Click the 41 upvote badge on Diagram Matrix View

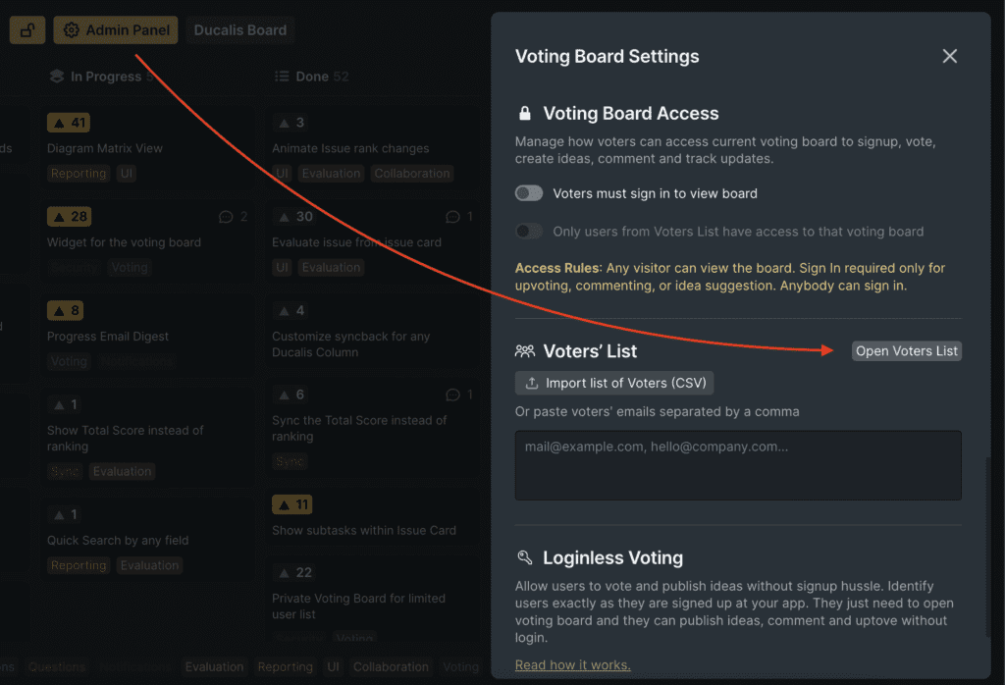tap(69, 123)
